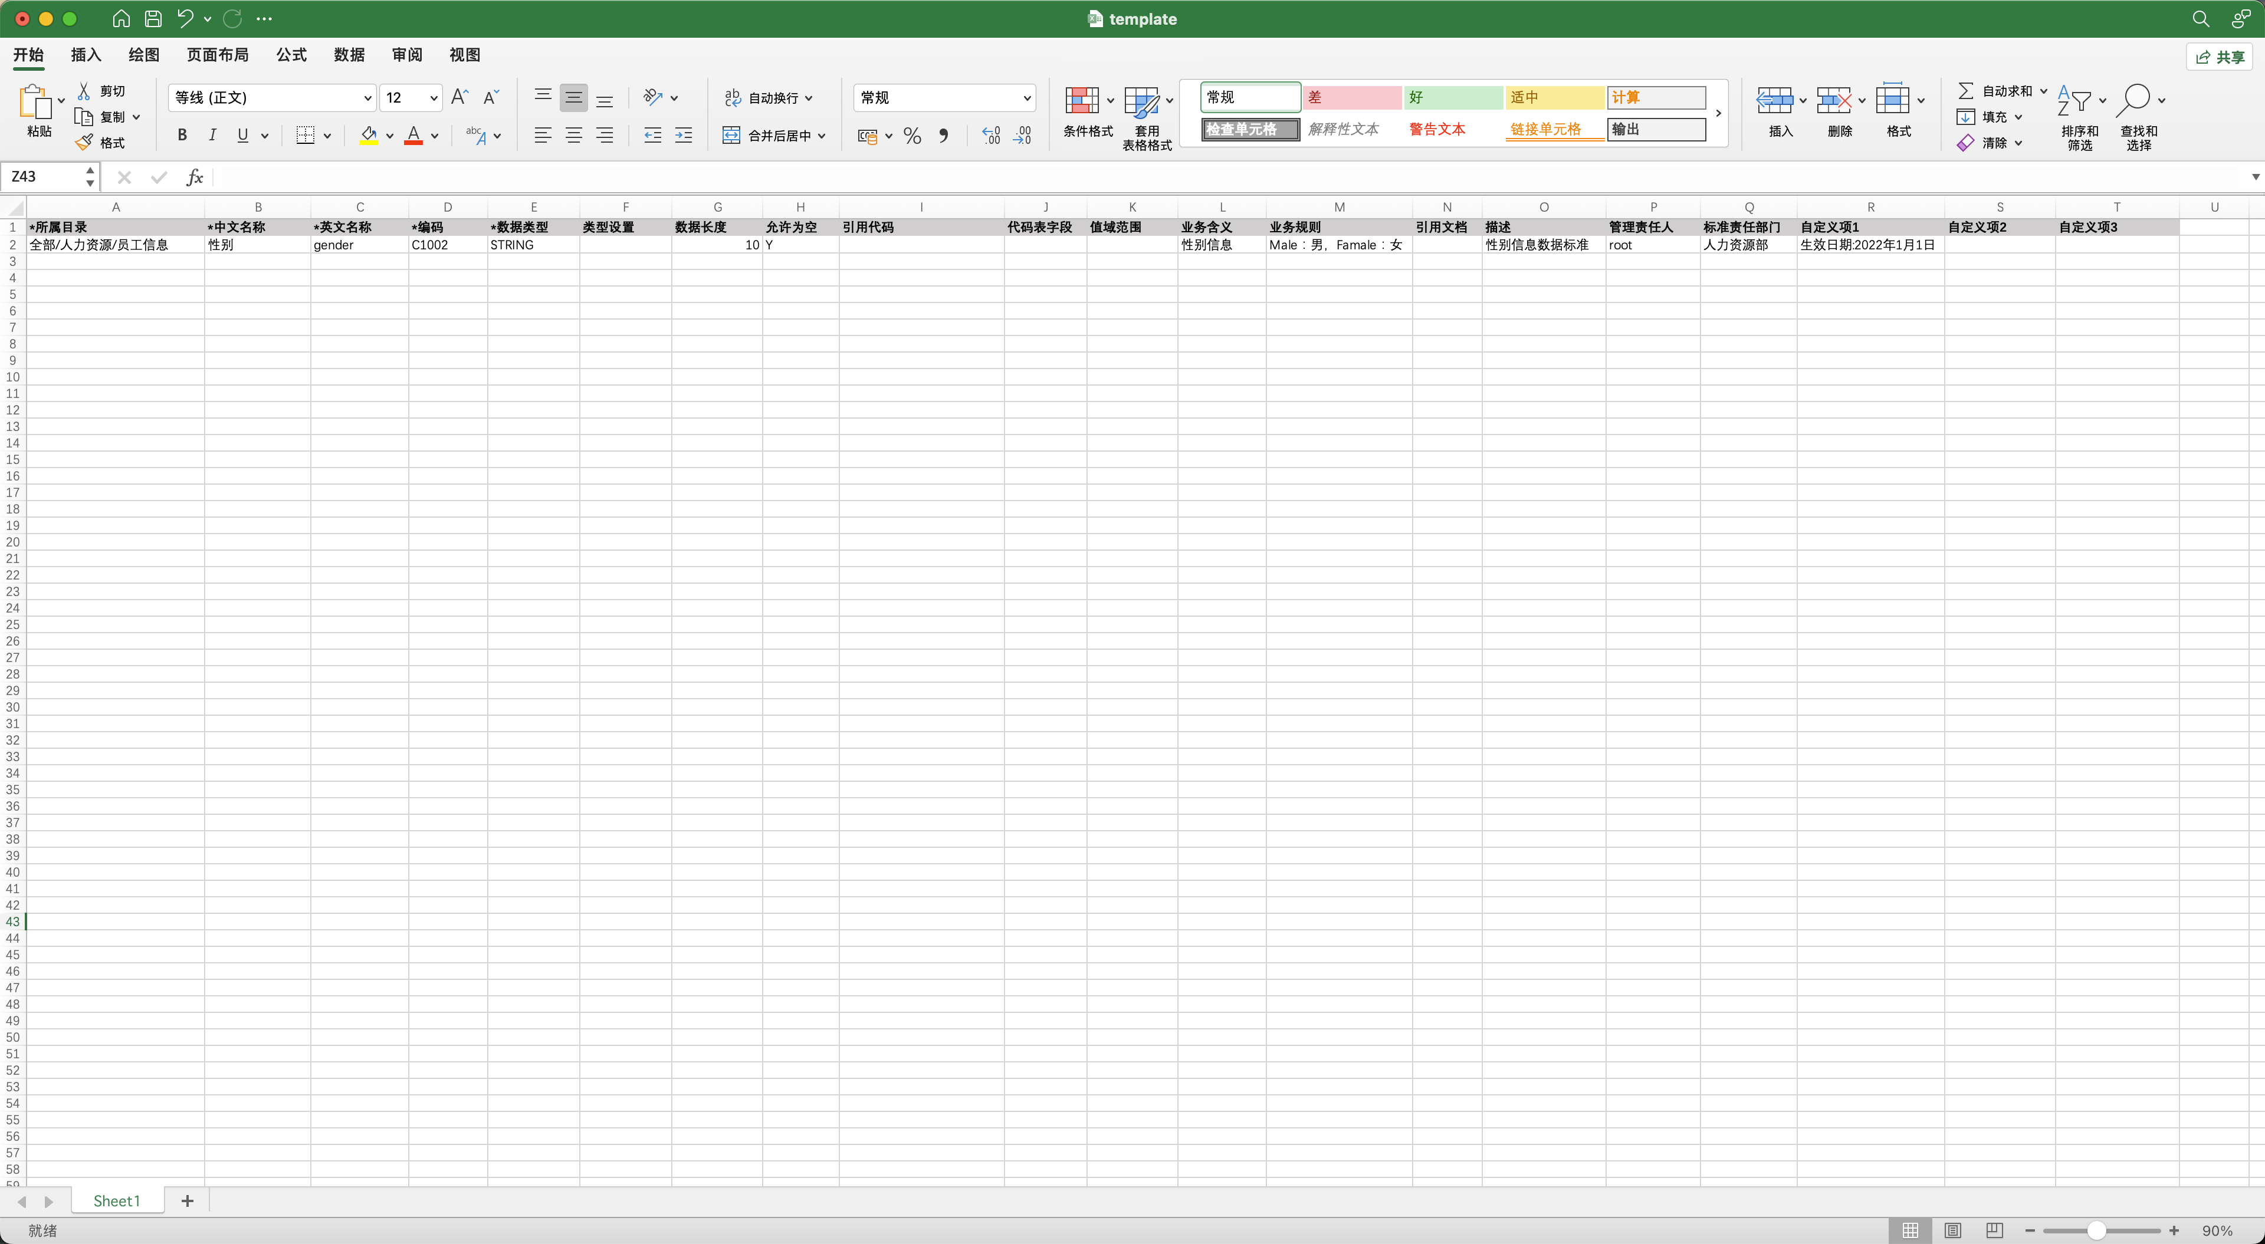Viewport: 2265px width, 1244px height.
Task: Expand the font color dropdown arrow
Action: pyautogui.click(x=434, y=136)
